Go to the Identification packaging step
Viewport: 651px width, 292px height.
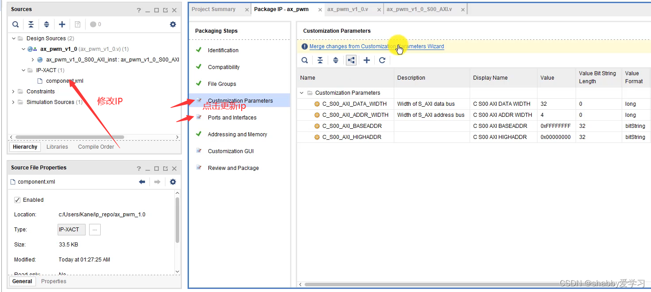(x=223, y=50)
